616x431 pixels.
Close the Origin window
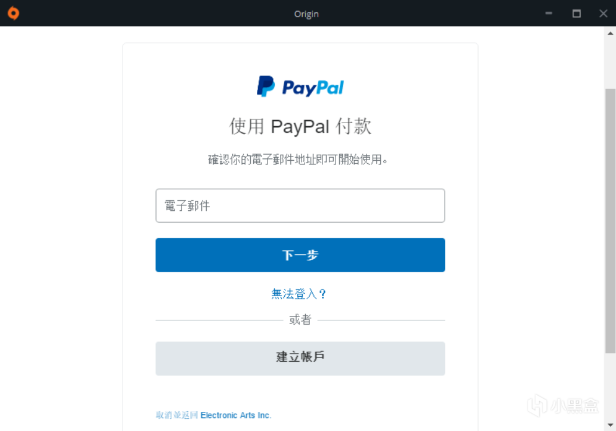pos(604,14)
